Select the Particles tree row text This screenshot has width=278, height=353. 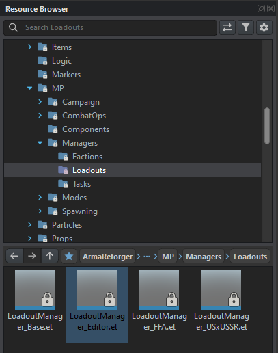pyautogui.click(x=67, y=225)
